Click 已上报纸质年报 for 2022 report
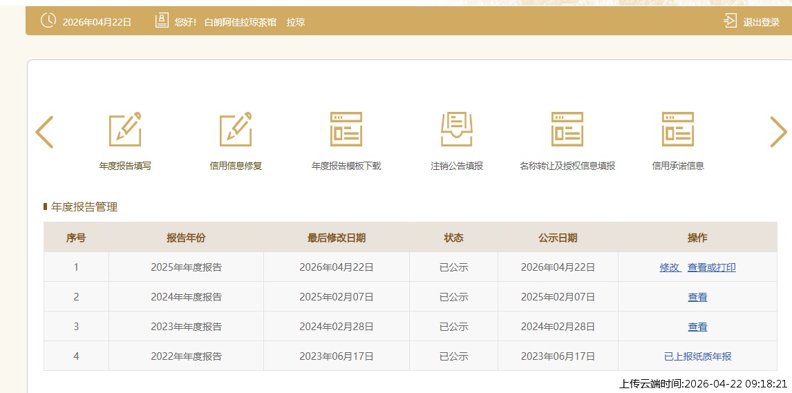 pos(697,356)
